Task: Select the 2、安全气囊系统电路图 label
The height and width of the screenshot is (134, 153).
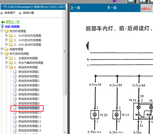Action: pos(29,63)
